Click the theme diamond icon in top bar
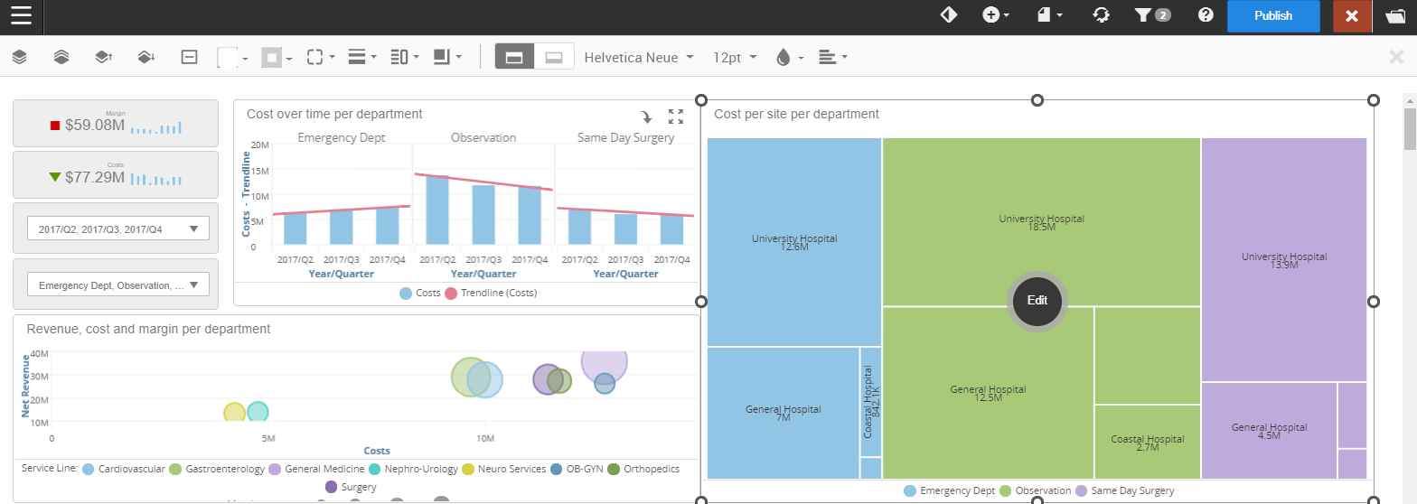Image resolution: width=1417 pixels, height=504 pixels. point(949,15)
